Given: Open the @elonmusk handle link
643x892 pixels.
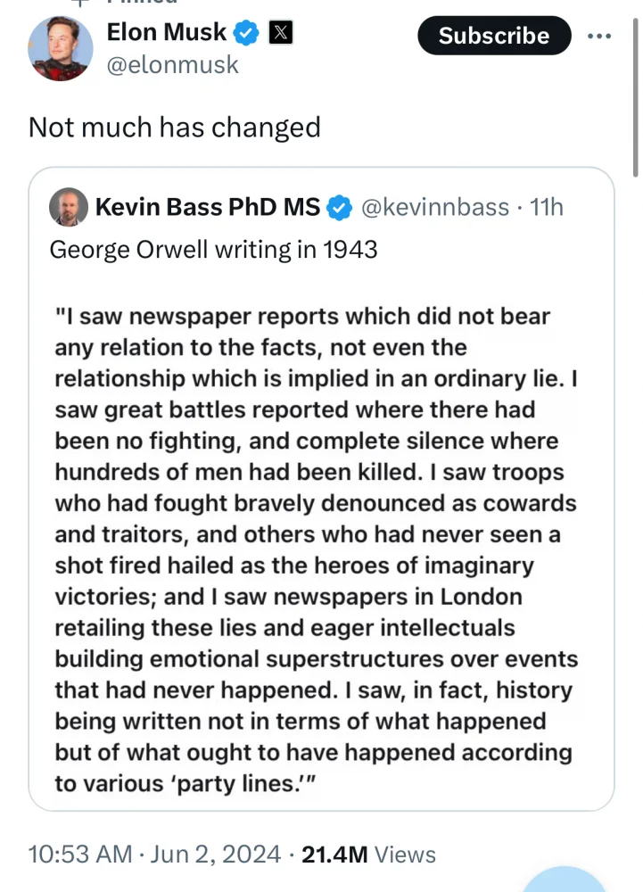Looking at the screenshot, I should click(172, 64).
